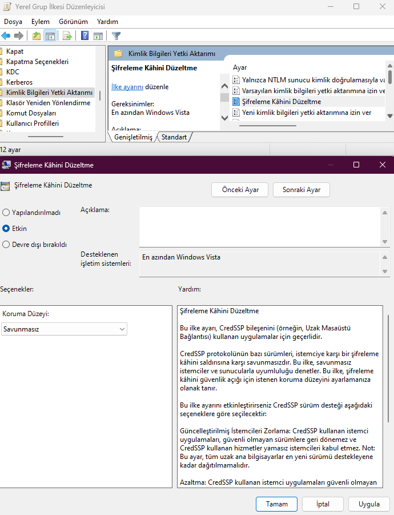Toggle the Show/Hide action pane icon
Image resolution: width=394 pixels, height=515 pixels.
[x=98, y=36]
